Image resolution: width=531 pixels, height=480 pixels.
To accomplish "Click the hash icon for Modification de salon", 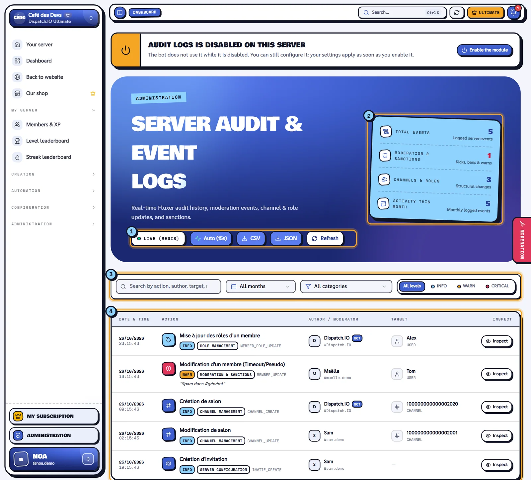I will 169,434.
